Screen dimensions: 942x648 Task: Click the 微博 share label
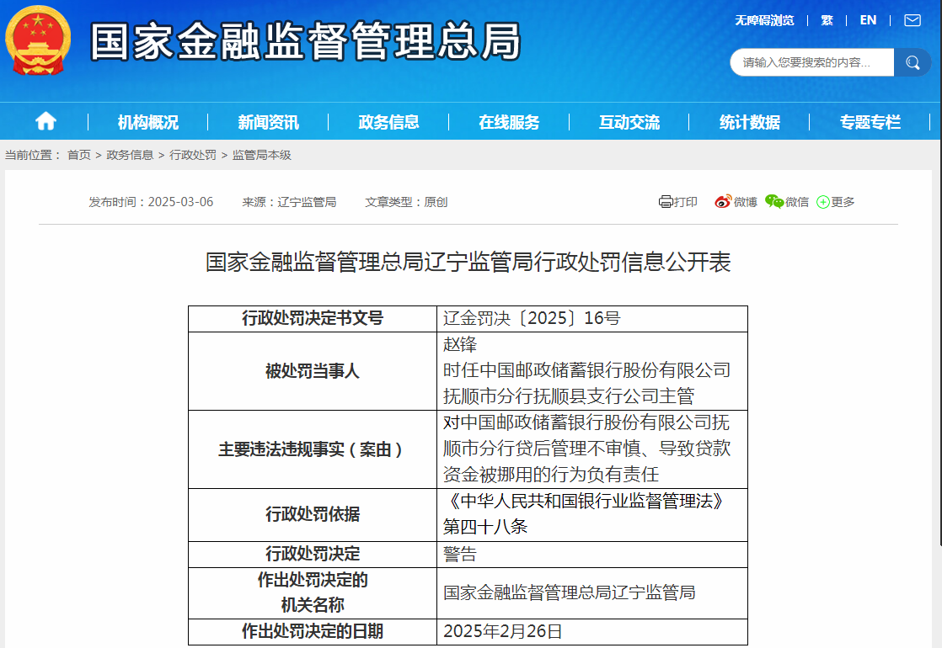pos(746,202)
